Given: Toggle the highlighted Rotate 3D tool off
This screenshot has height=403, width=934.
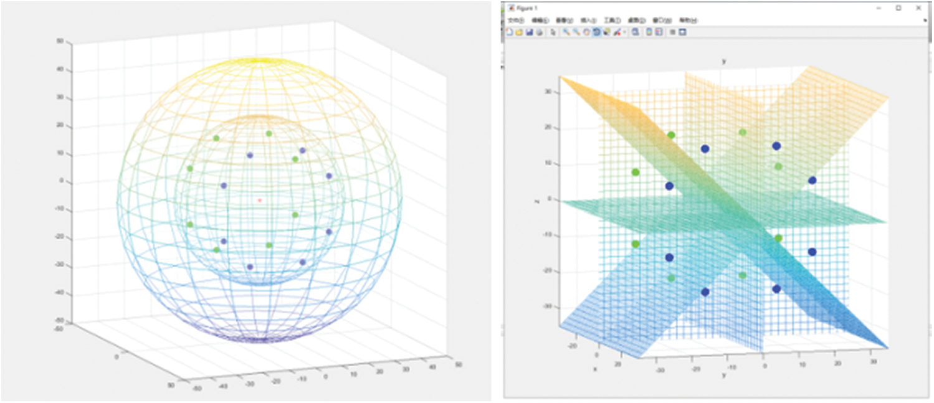Looking at the screenshot, I should pos(596,32).
